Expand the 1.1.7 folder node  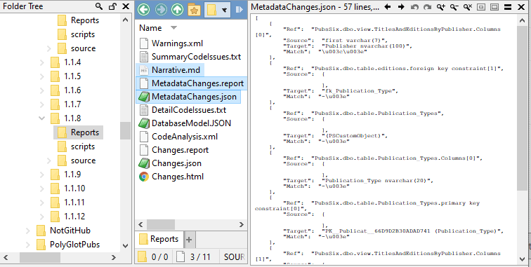tap(42, 104)
